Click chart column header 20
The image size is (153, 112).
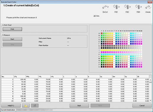coord(141,31)
